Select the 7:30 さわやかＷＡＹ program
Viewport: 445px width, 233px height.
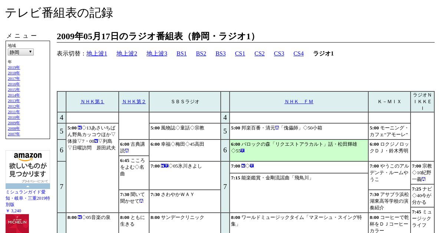[x=185, y=202]
